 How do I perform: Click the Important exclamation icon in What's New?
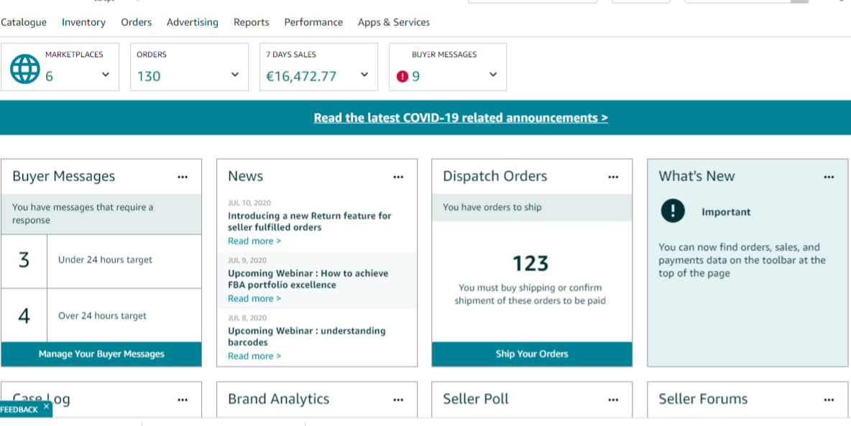point(673,210)
